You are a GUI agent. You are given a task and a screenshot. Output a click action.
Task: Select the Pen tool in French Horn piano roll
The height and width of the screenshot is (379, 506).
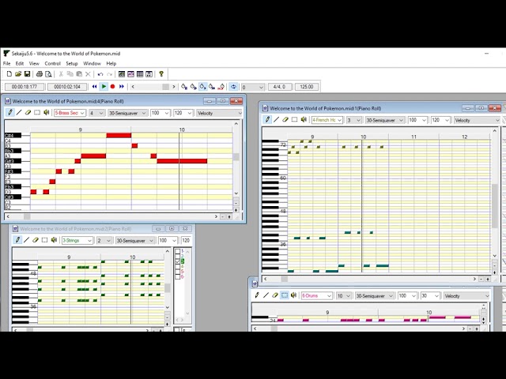click(x=267, y=119)
